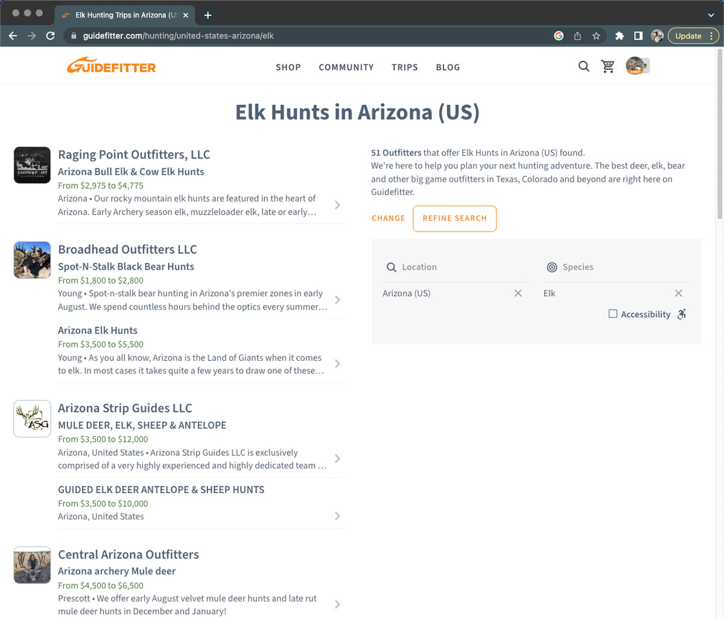The width and height of the screenshot is (724, 619).
Task: Click the Guidefitter logo
Action: (x=111, y=66)
